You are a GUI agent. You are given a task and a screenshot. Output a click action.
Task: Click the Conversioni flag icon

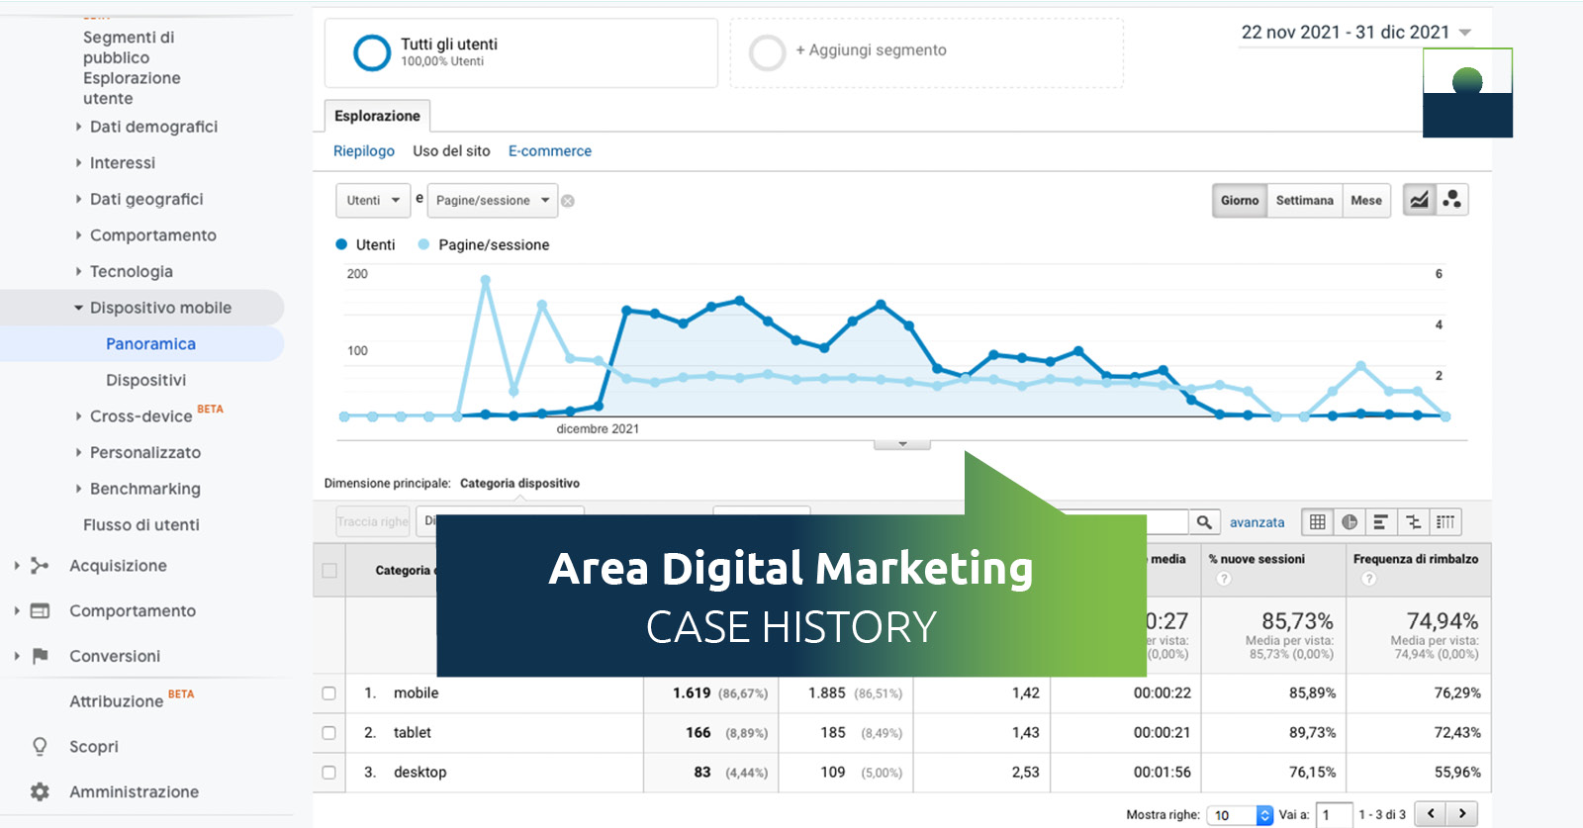coord(40,656)
